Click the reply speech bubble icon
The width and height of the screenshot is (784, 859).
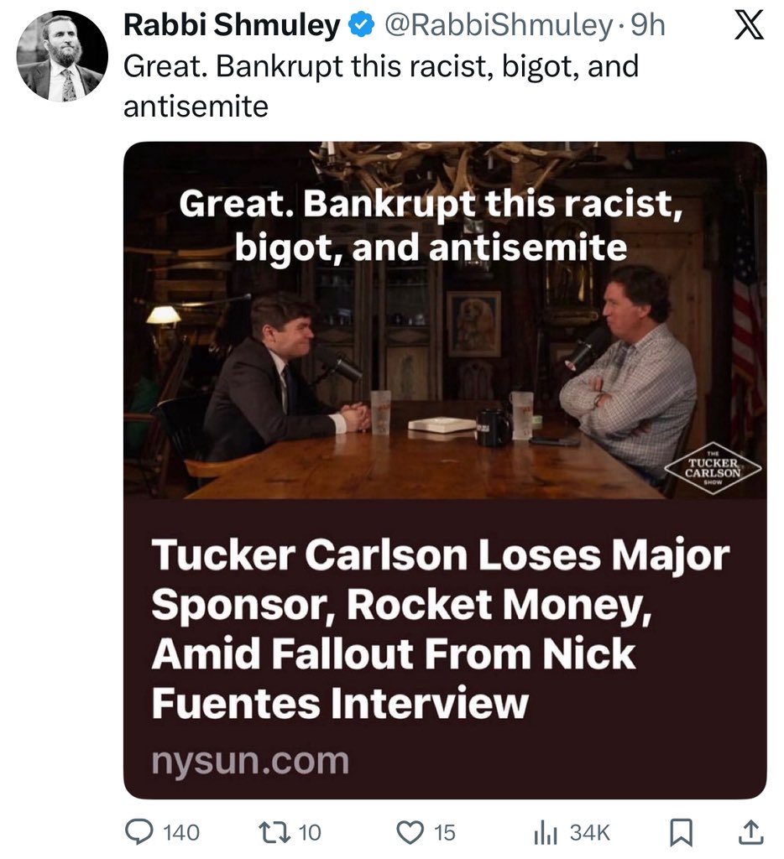pos(140,831)
